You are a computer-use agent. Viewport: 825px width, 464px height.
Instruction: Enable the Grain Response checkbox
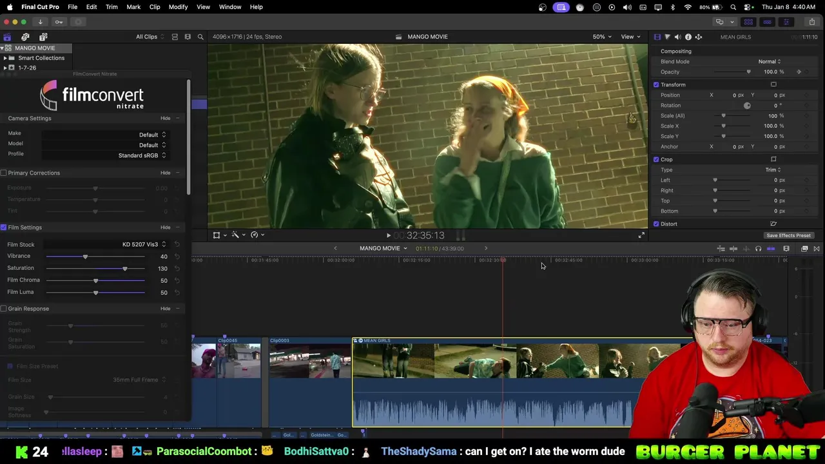pyautogui.click(x=4, y=309)
